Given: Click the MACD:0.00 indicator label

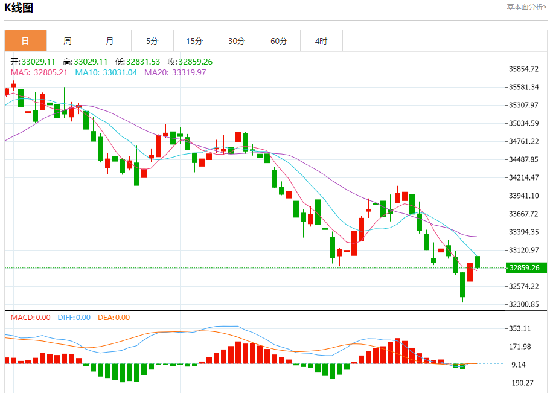Looking at the screenshot, I should [x=31, y=317].
